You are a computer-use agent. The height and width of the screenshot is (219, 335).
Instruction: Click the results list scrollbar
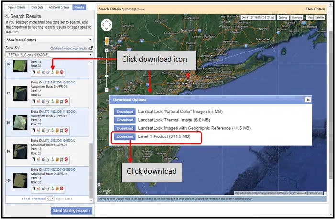point(91,170)
